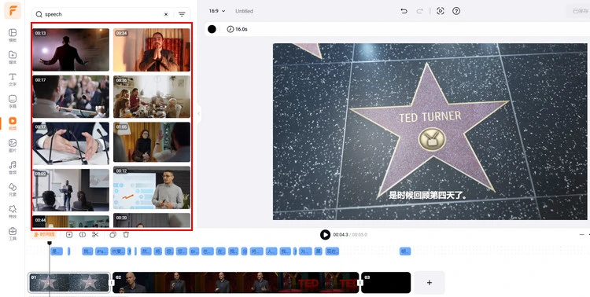
Task: Select the 01:05 woman raising hand video
Action: click(152, 141)
